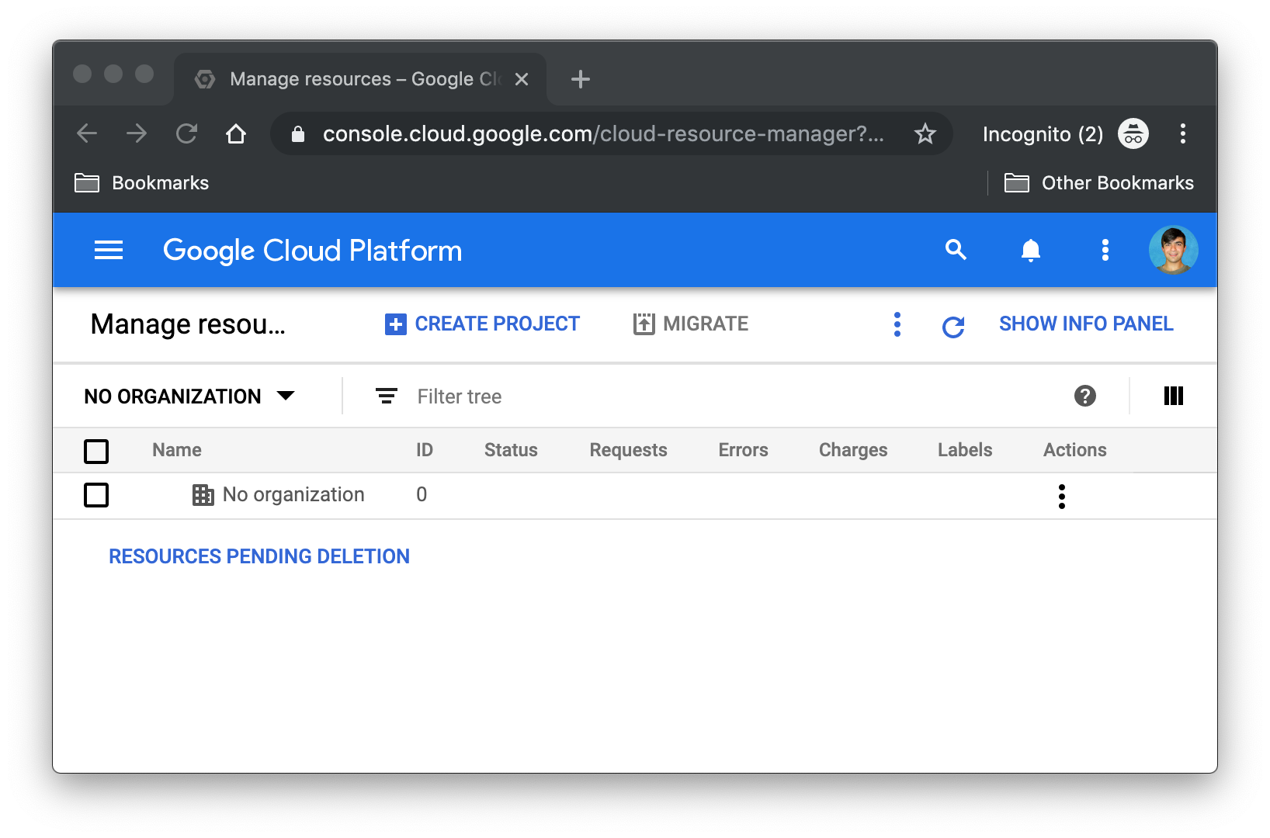Open the Chrome three-dot menu
The height and width of the screenshot is (838, 1270).
click(x=1182, y=133)
